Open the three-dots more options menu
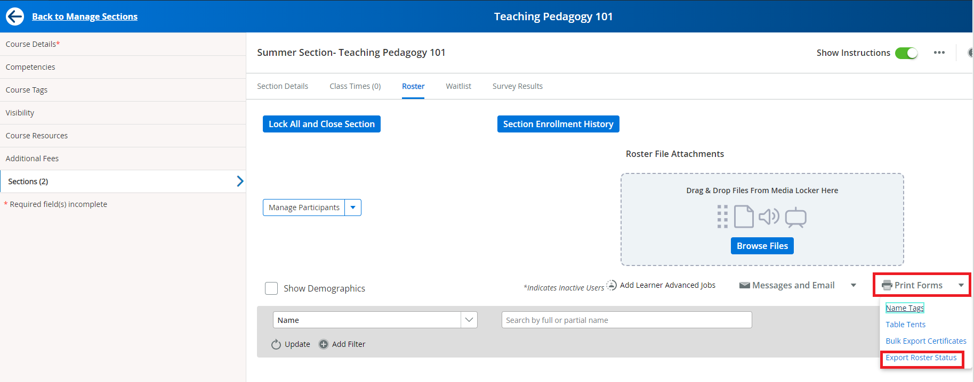The image size is (974, 382). pyautogui.click(x=939, y=53)
